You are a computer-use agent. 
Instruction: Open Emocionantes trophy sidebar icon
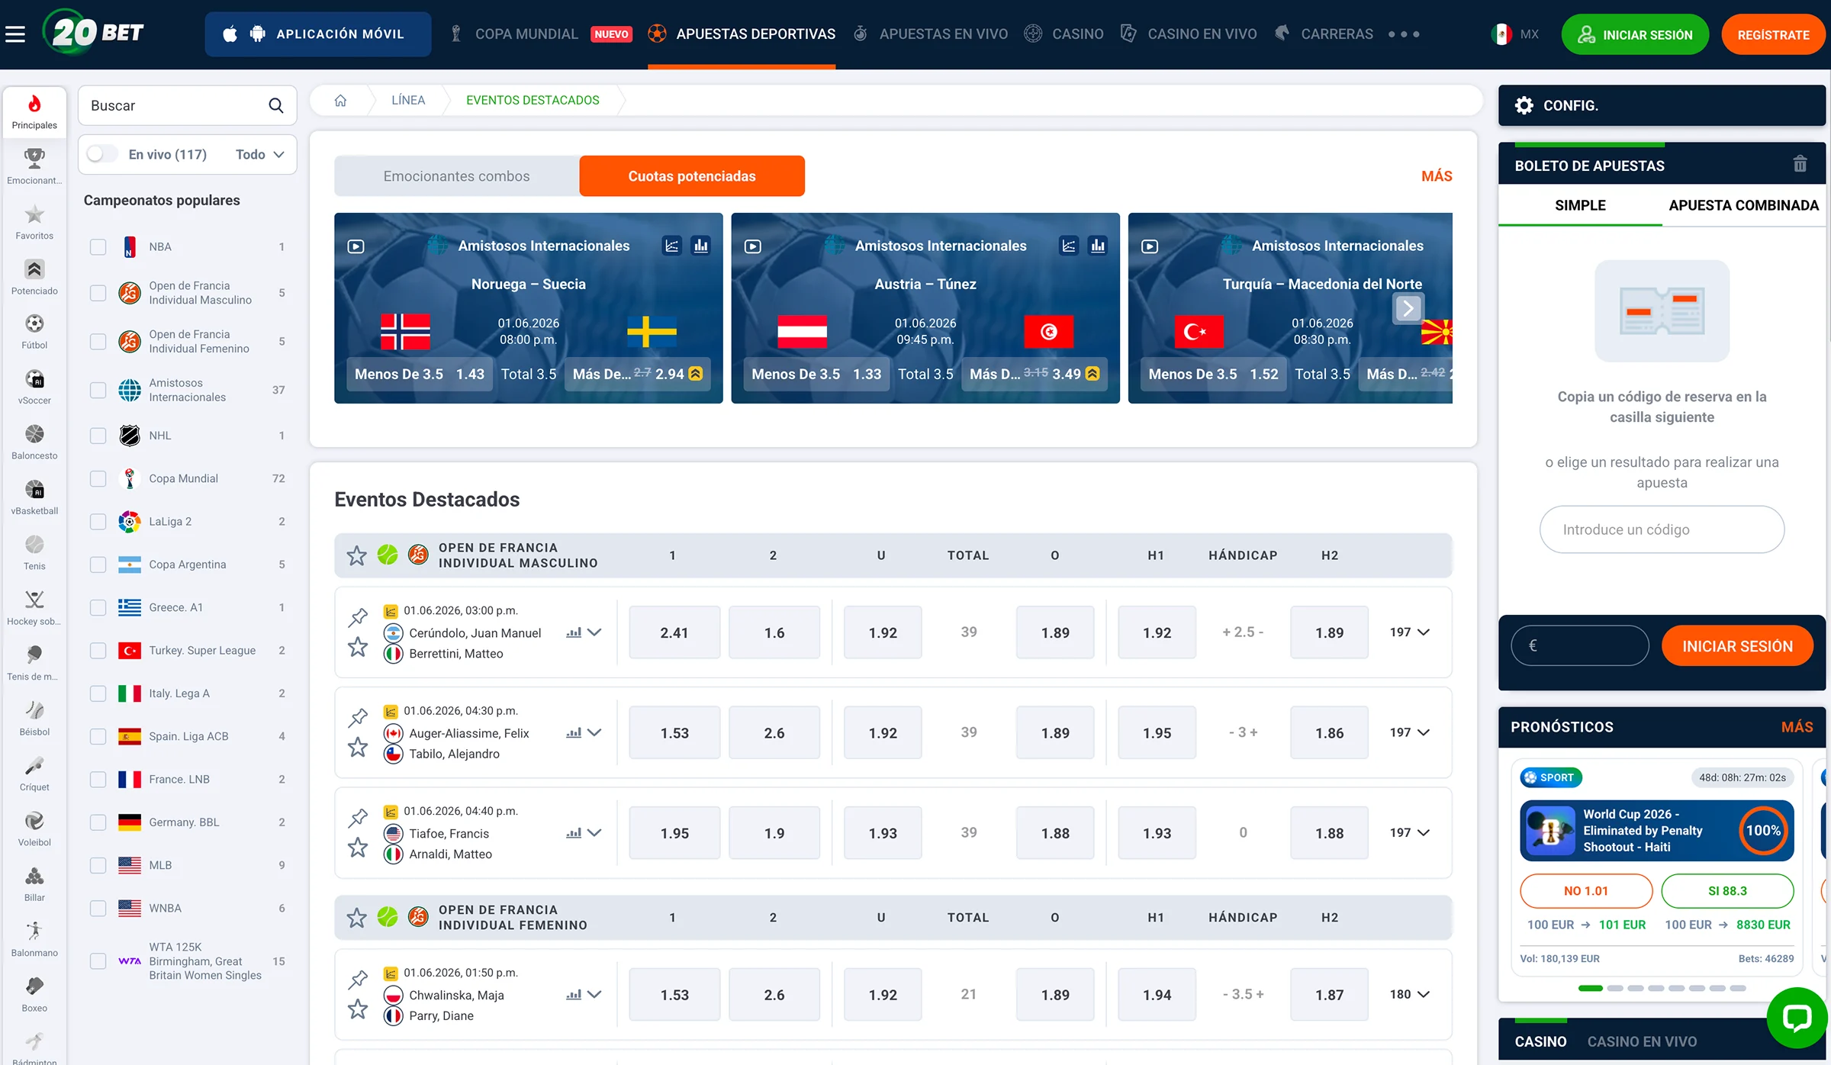(x=34, y=166)
